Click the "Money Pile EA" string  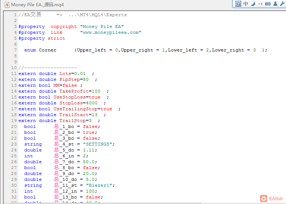102,27
